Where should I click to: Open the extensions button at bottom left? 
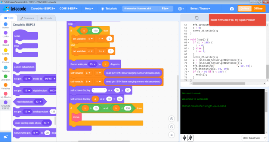point(6,137)
